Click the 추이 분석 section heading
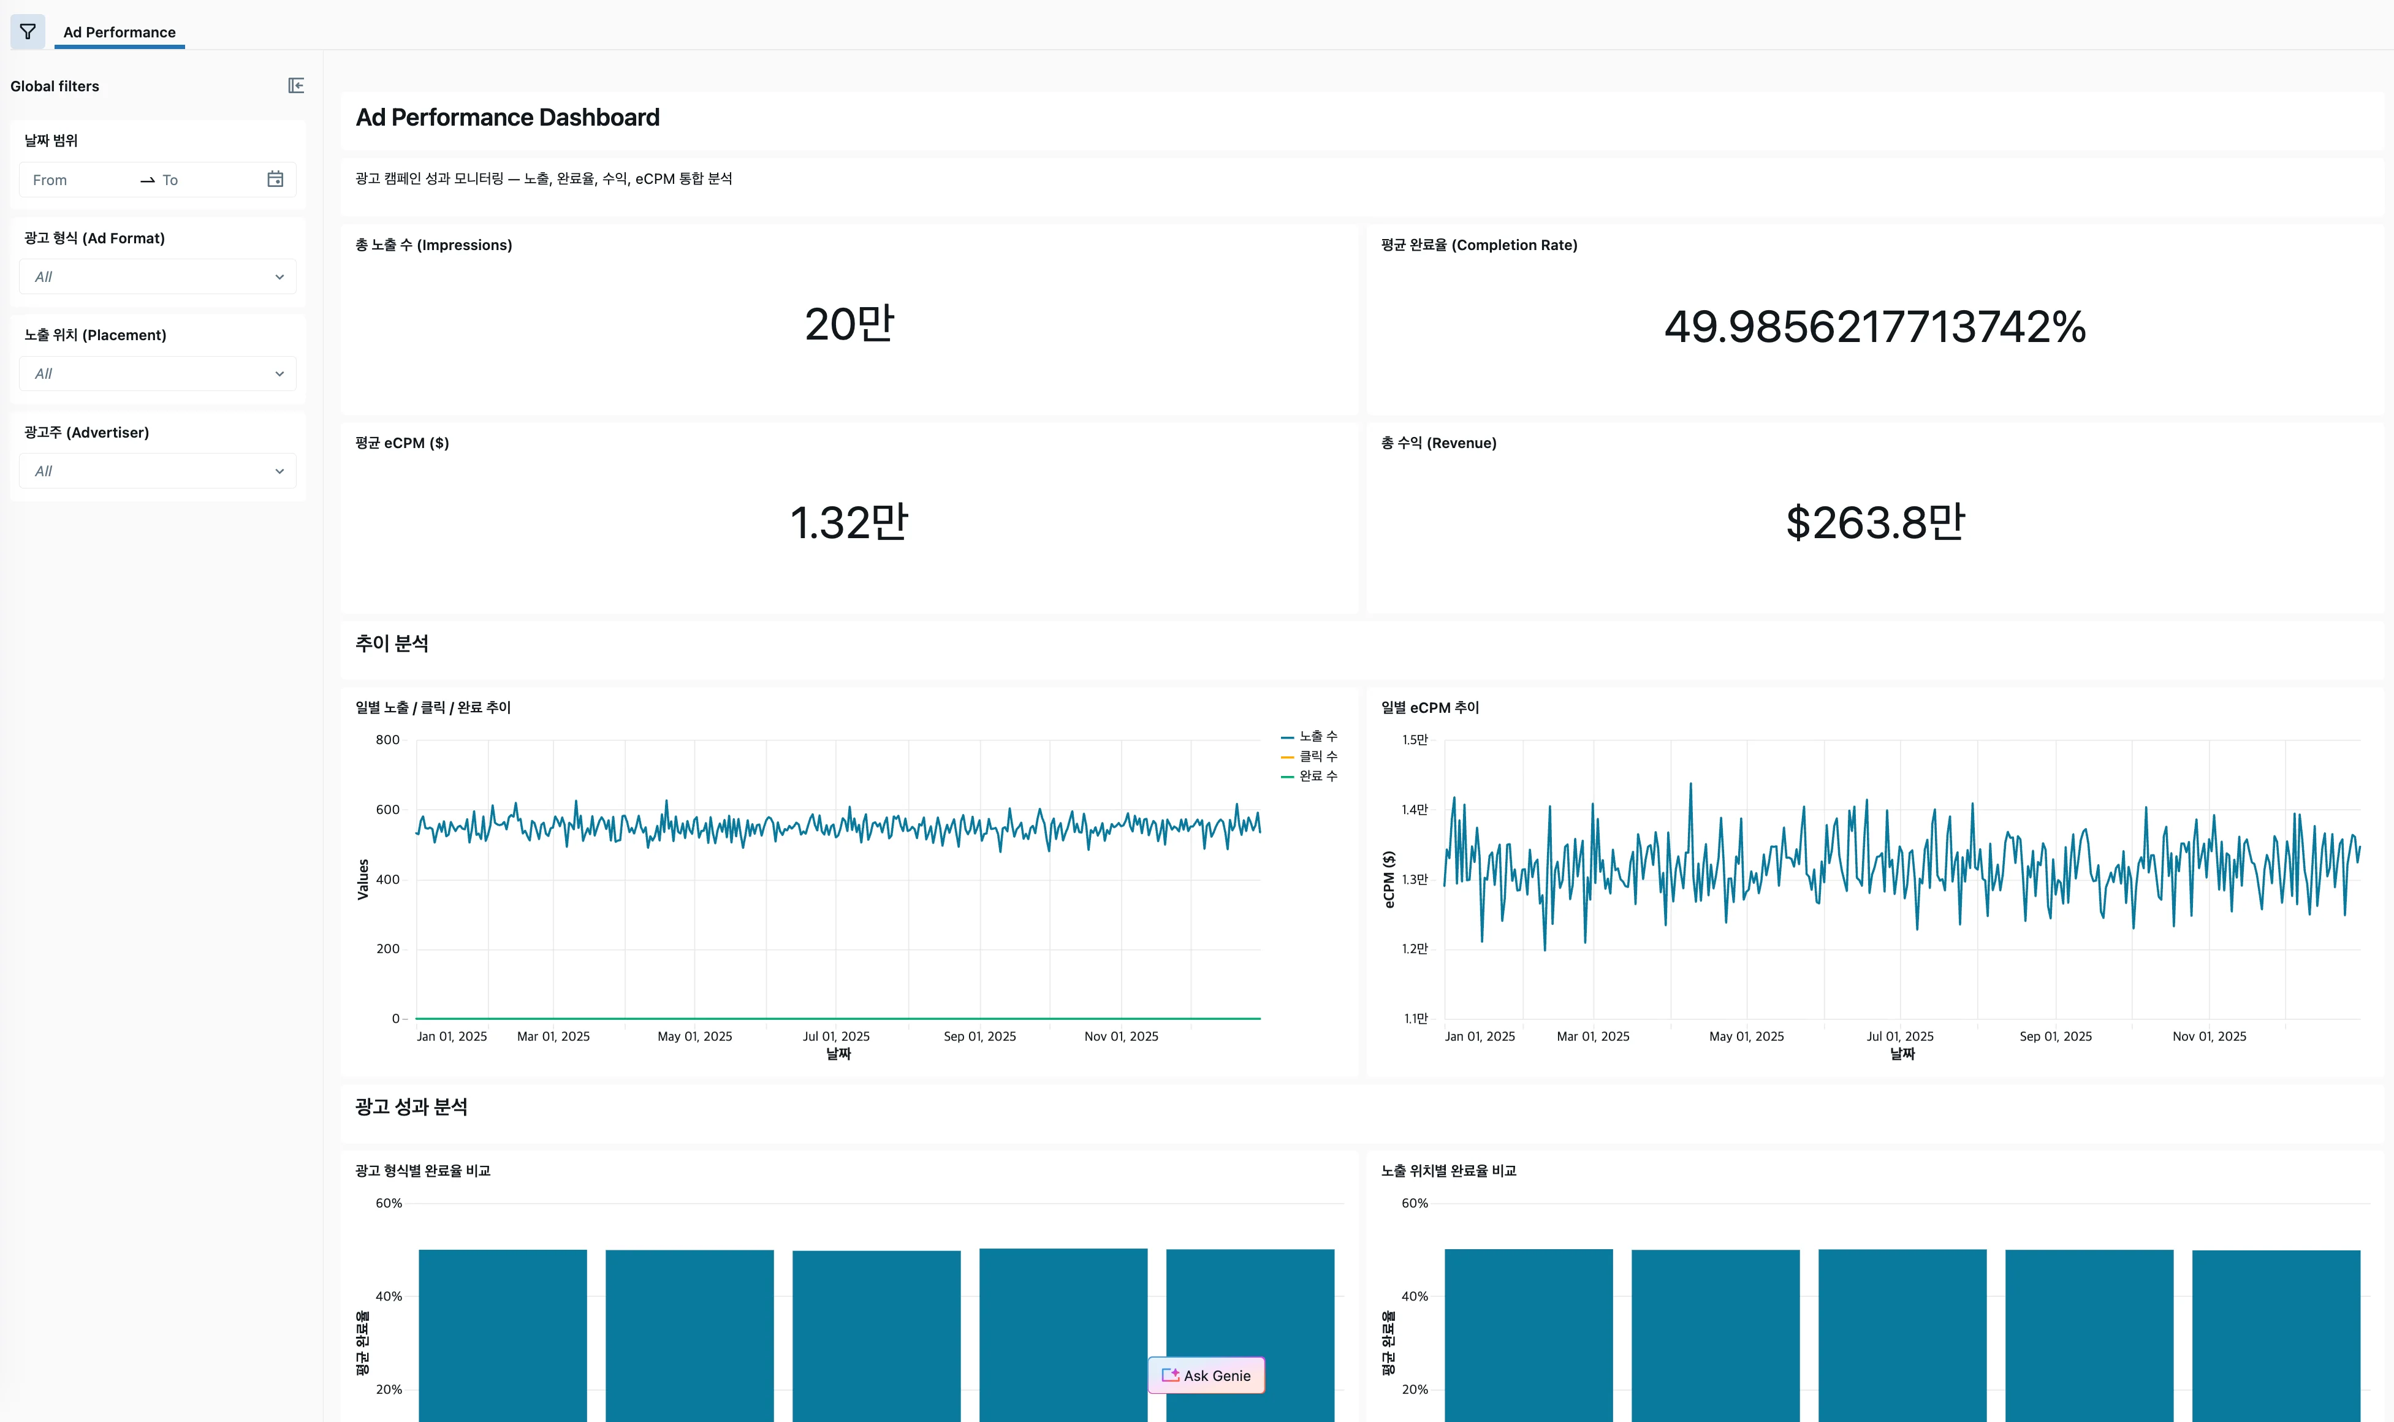The width and height of the screenshot is (2394, 1422). (x=392, y=644)
